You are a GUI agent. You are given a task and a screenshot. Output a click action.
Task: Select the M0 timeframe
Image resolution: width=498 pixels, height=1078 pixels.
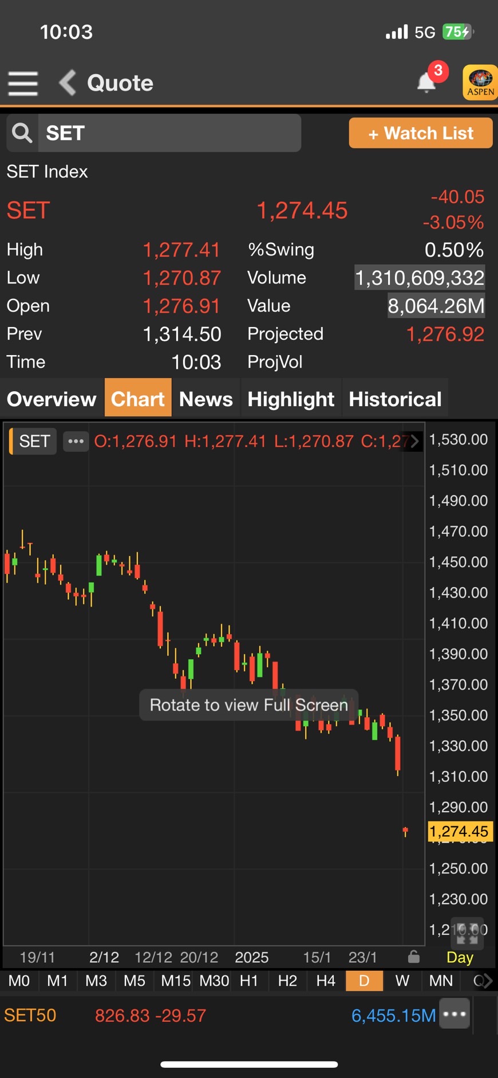pyautogui.click(x=19, y=981)
